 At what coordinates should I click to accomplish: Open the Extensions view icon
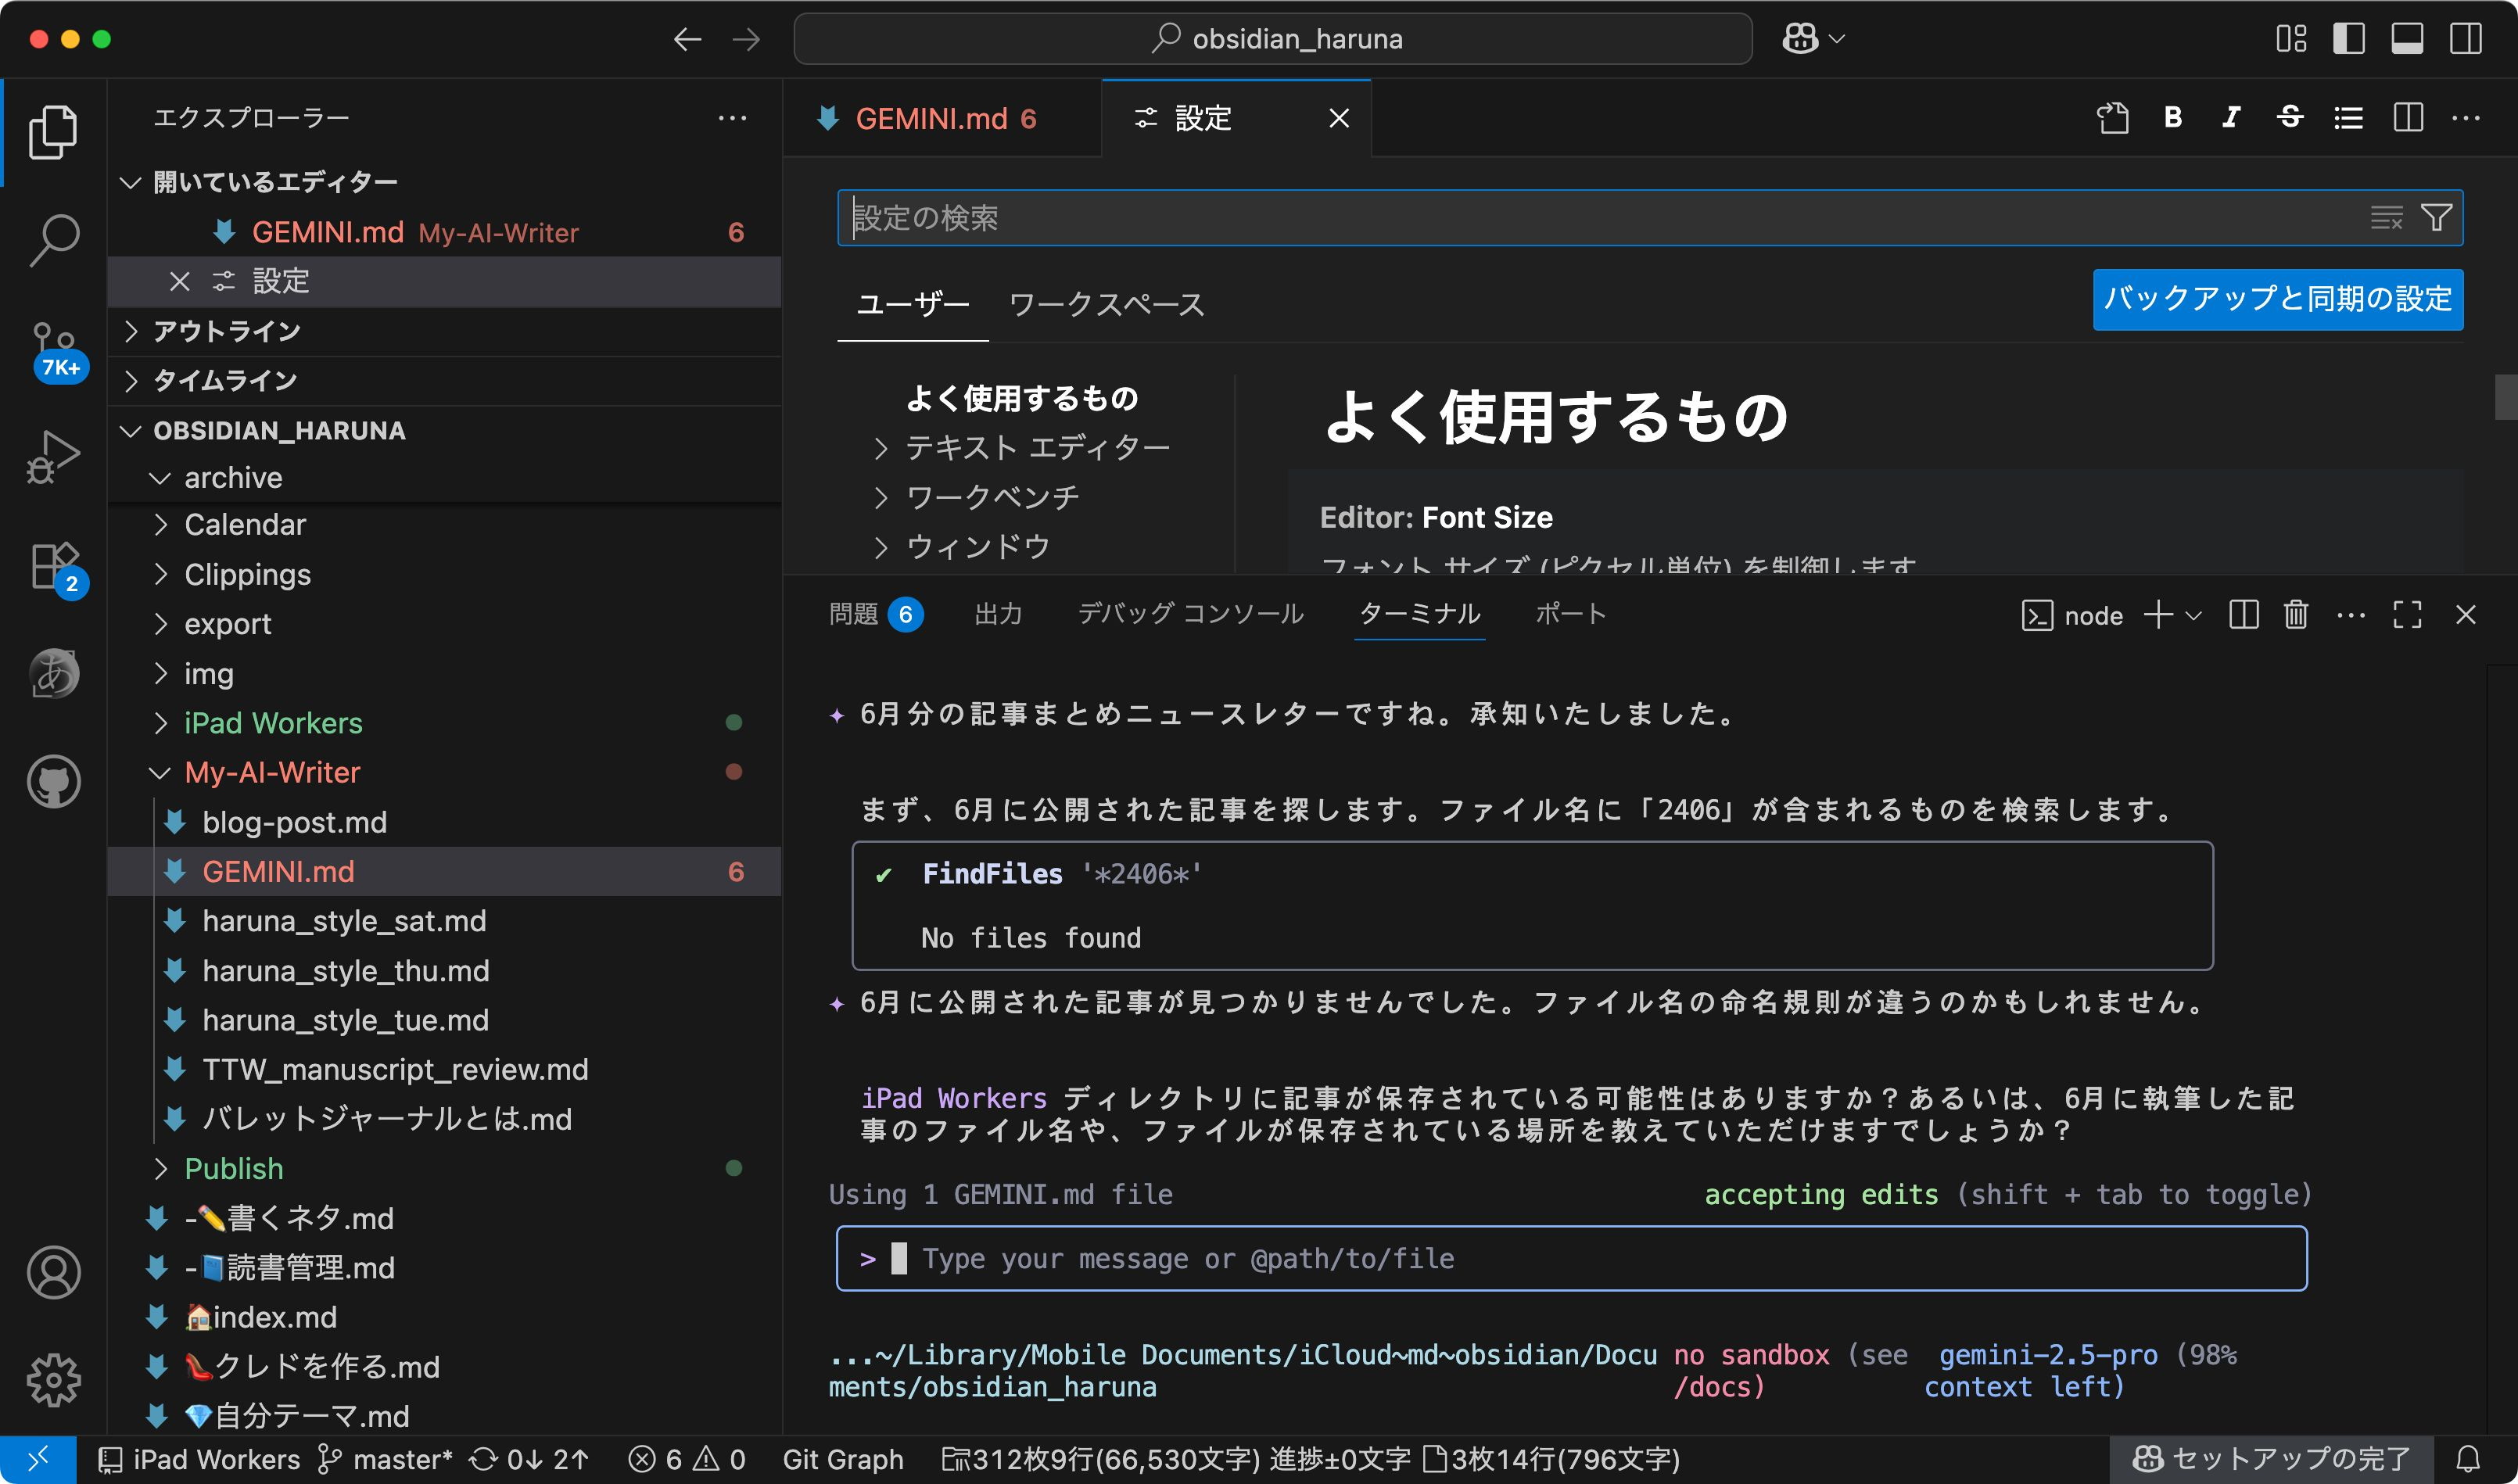tap(53, 565)
